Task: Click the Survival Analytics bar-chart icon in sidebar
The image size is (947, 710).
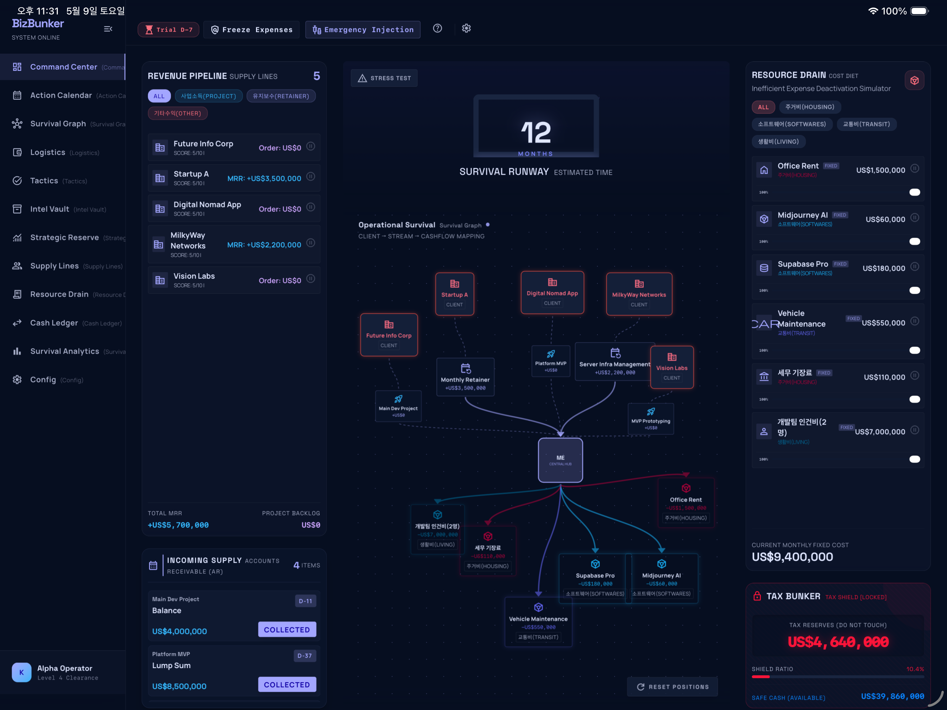Action: [x=17, y=351]
